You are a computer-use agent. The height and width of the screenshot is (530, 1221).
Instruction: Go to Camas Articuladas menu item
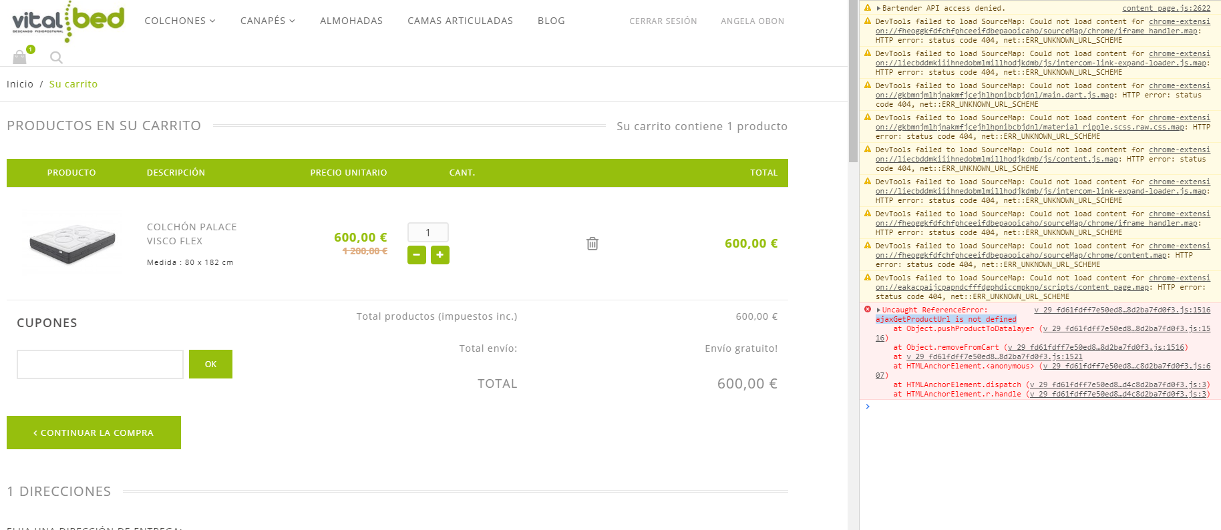(x=460, y=21)
